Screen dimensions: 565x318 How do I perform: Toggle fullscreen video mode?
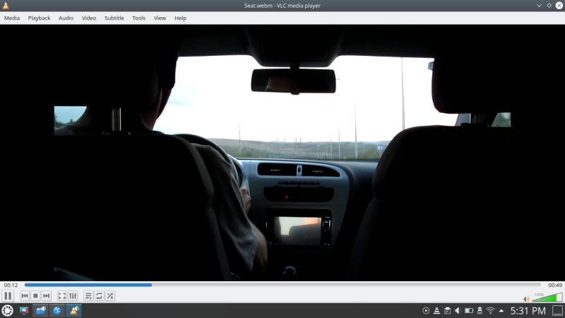62,296
